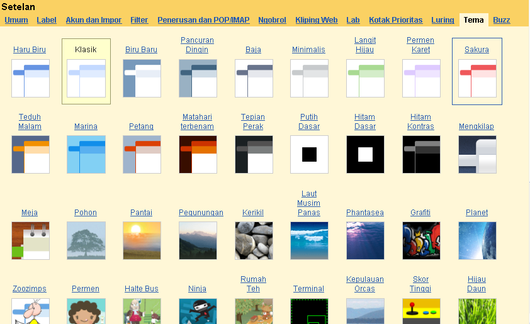530x324 pixels.
Task: Apply the Sakura theme thumbnail
Action: (x=477, y=79)
